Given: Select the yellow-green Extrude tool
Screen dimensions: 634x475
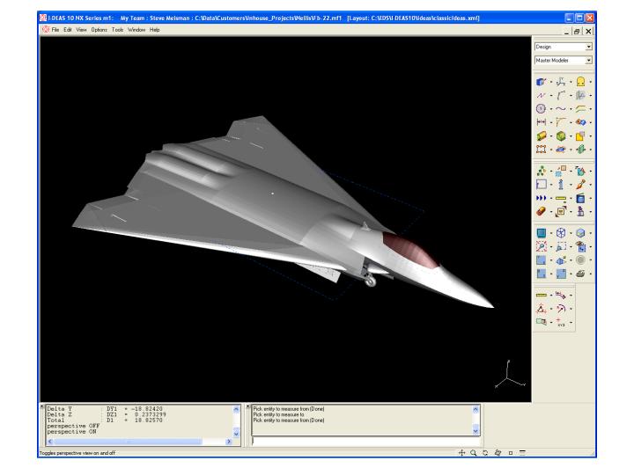Looking at the screenshot, I should [x=541, y=136].
